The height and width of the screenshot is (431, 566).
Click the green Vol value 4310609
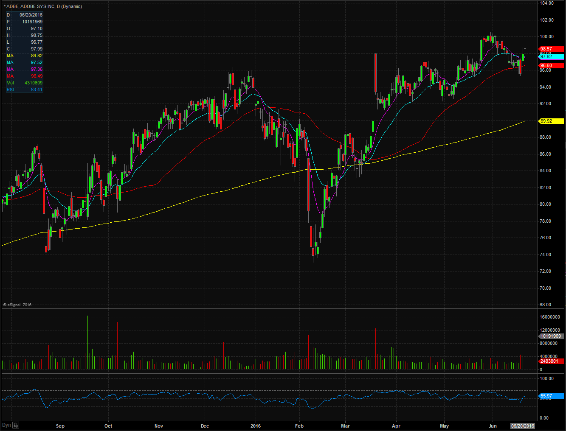pos(34,83)
